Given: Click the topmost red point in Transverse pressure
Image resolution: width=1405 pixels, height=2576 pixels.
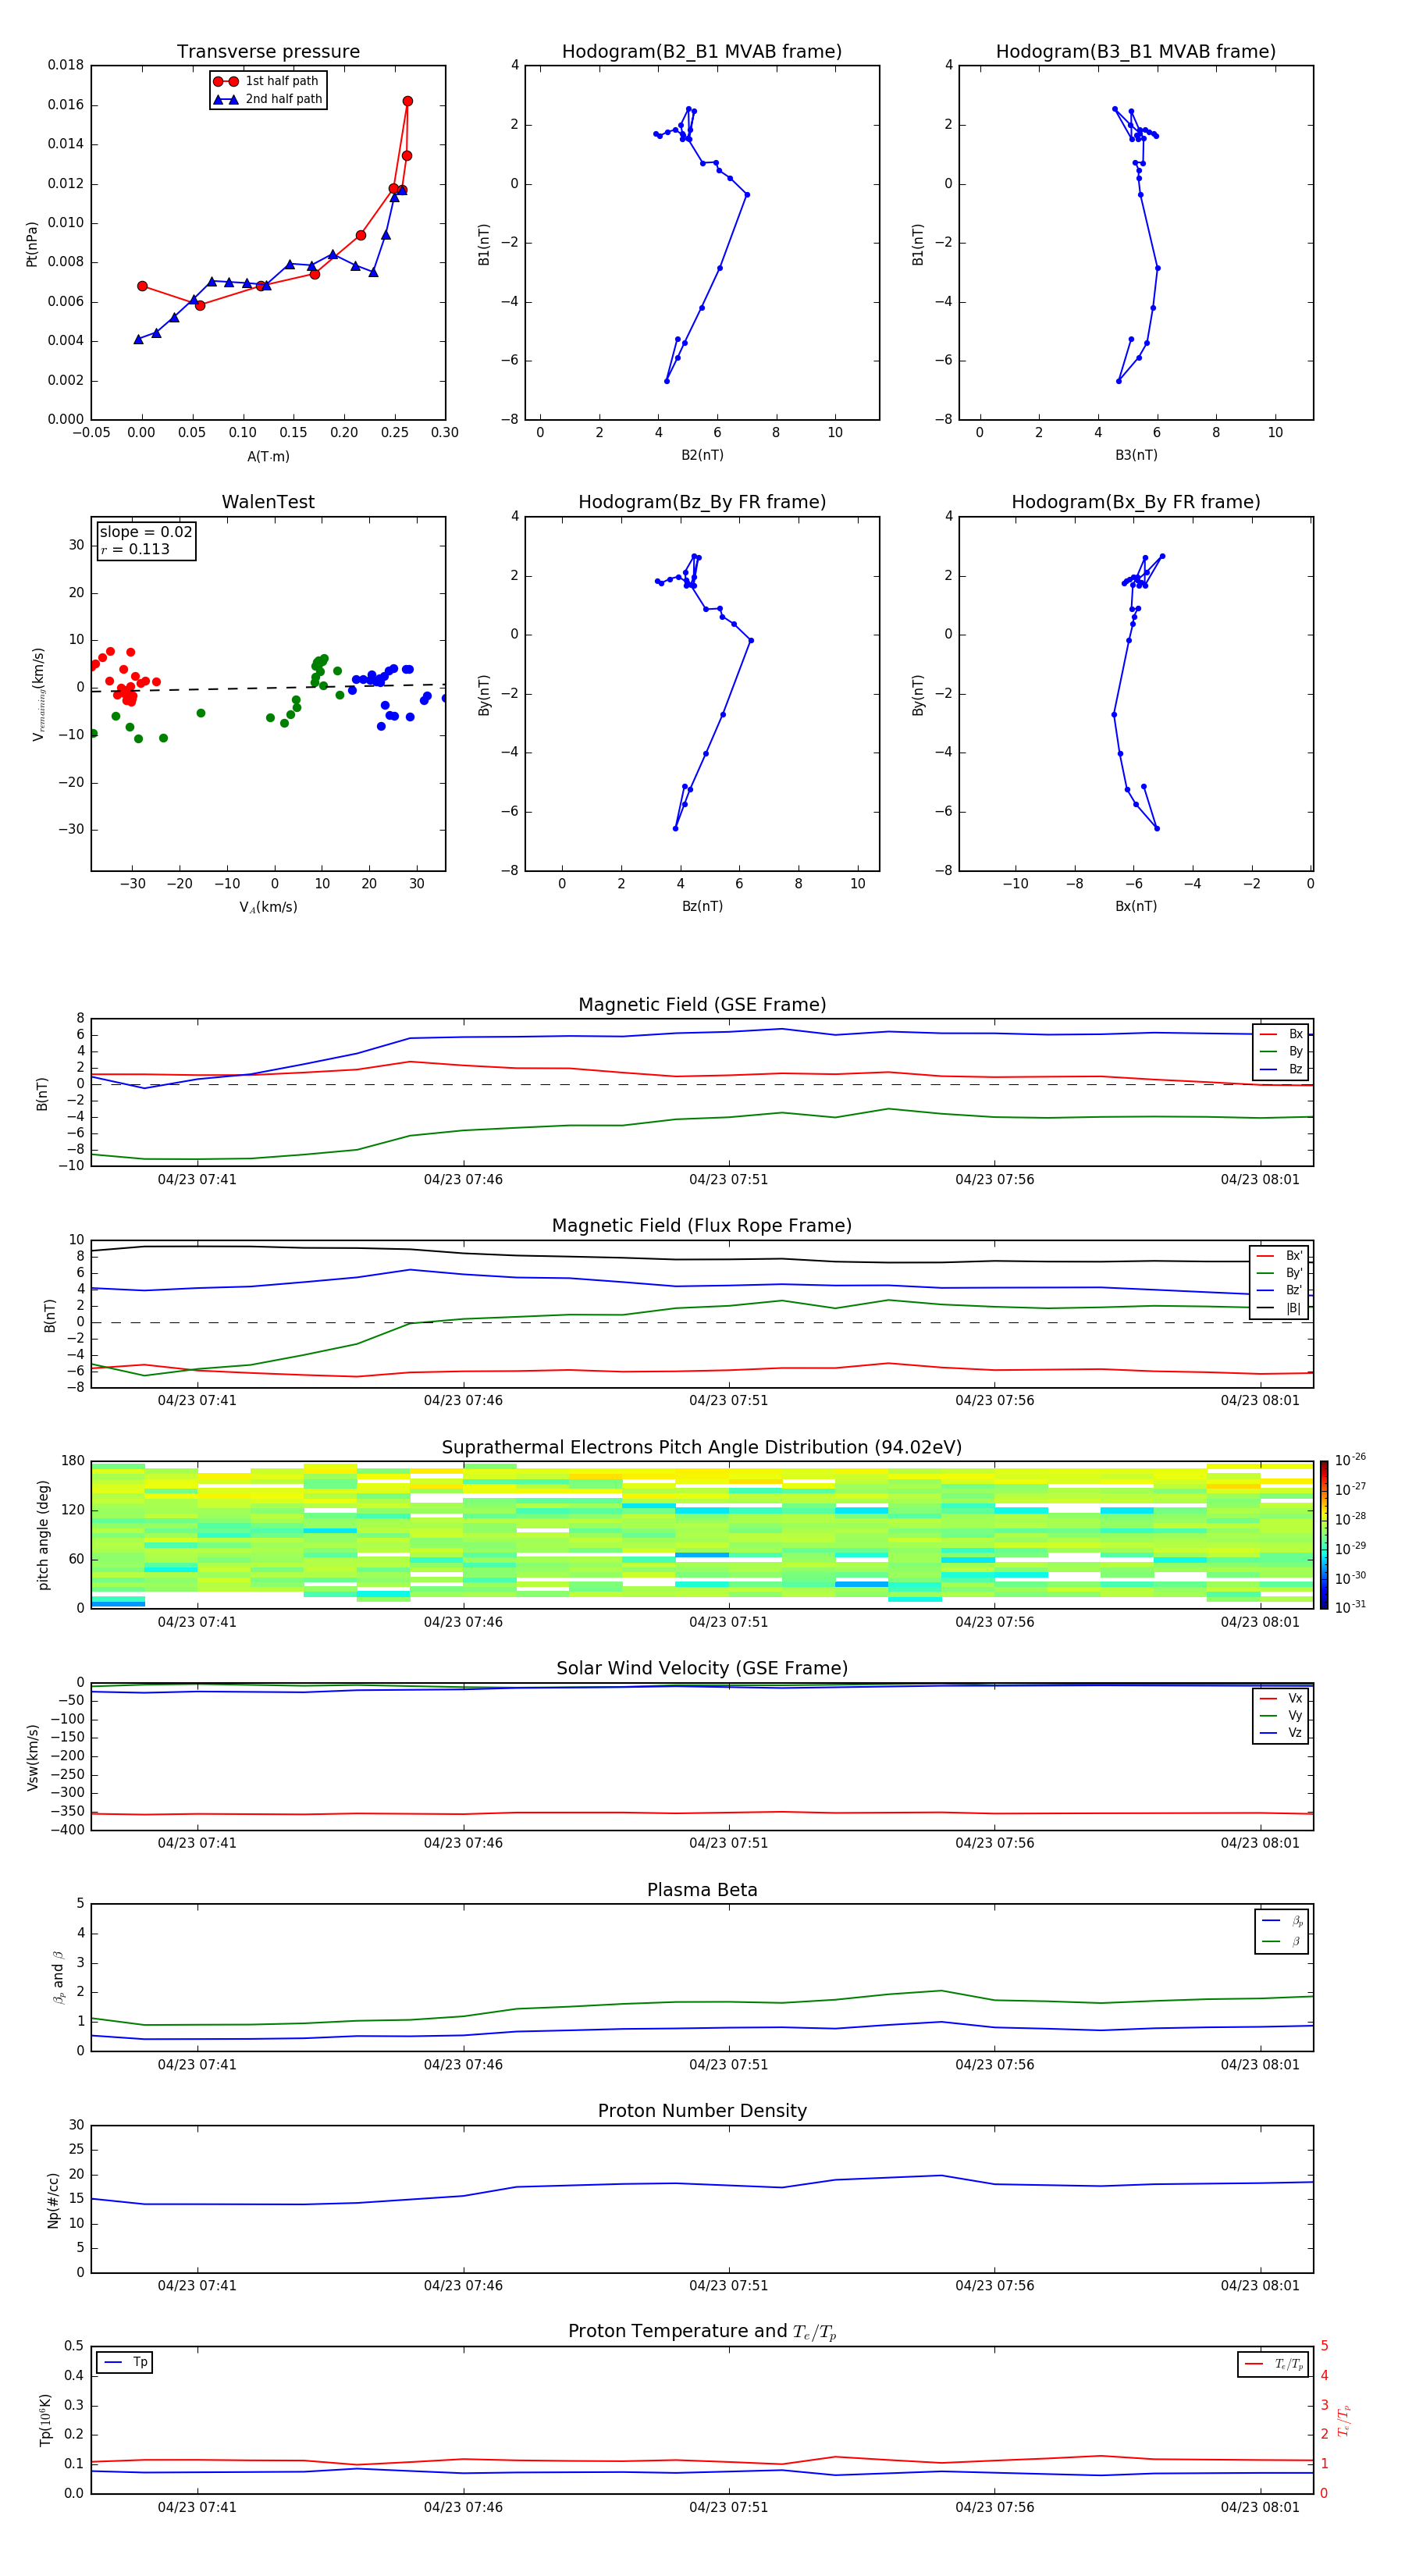Looking at the screenshot, I should [x=407, y=101].
